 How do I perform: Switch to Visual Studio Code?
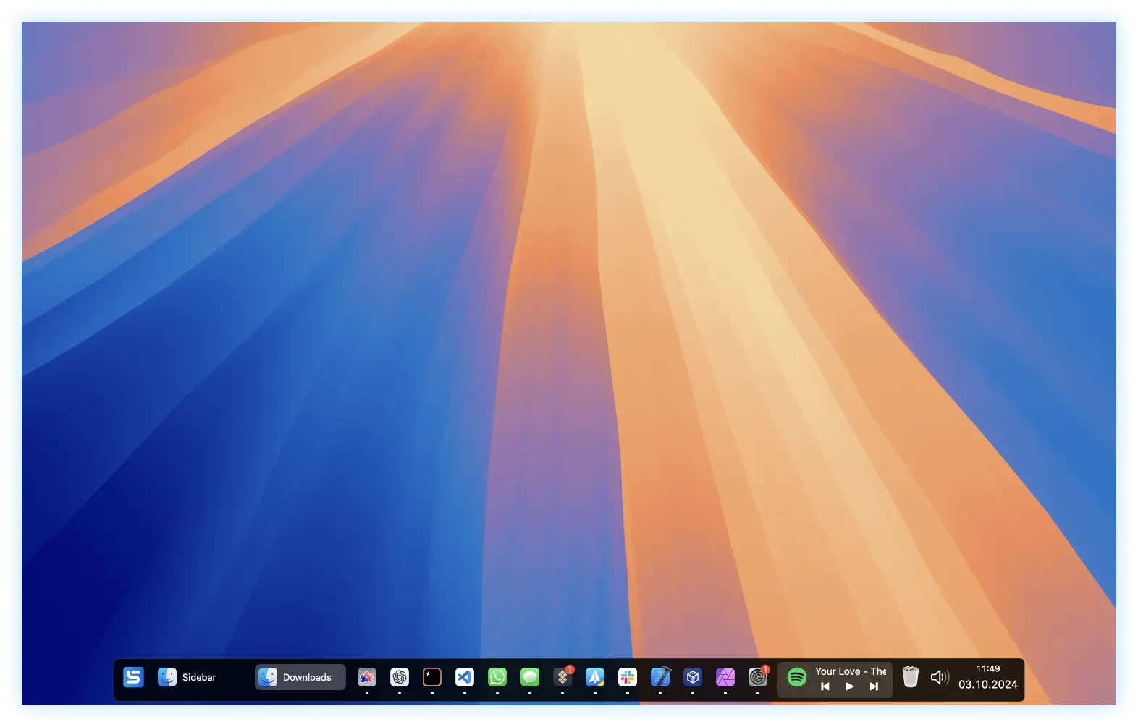pyautogui.click(x=465, y=677)
